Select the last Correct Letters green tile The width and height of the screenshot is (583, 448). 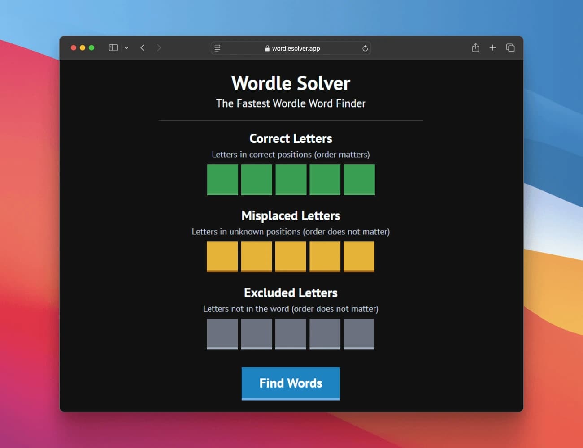pyautogui.click(x=359, y=180)
